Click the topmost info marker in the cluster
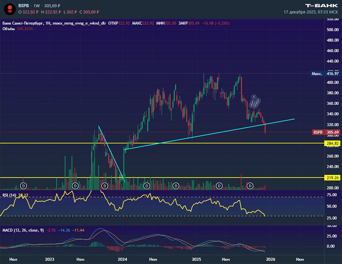This screenshot has width=342, height=264. tap(254, 97)
